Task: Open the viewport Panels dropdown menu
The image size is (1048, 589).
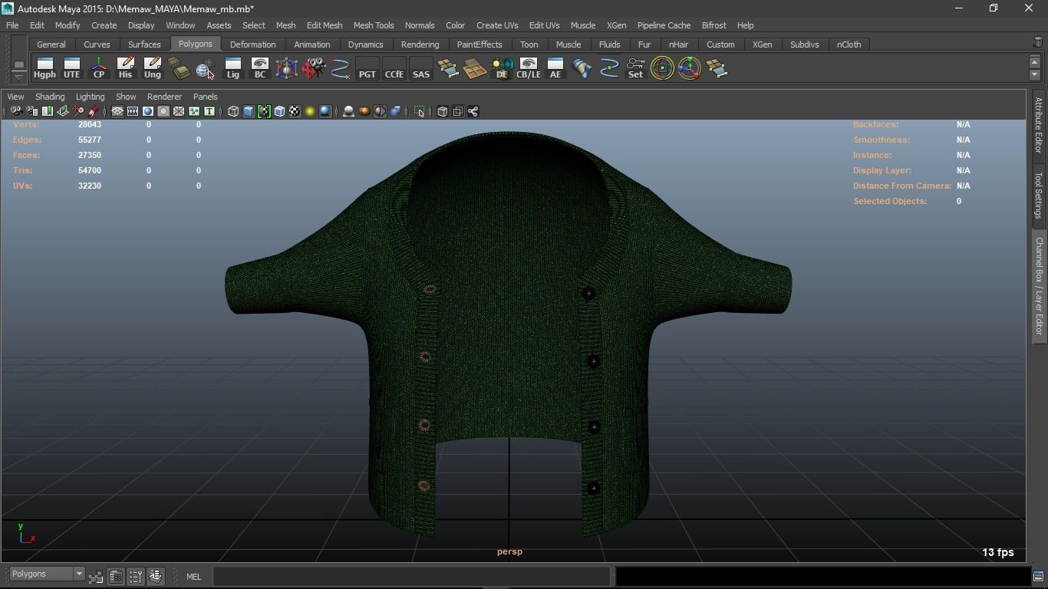Action: tap(205, 97)
